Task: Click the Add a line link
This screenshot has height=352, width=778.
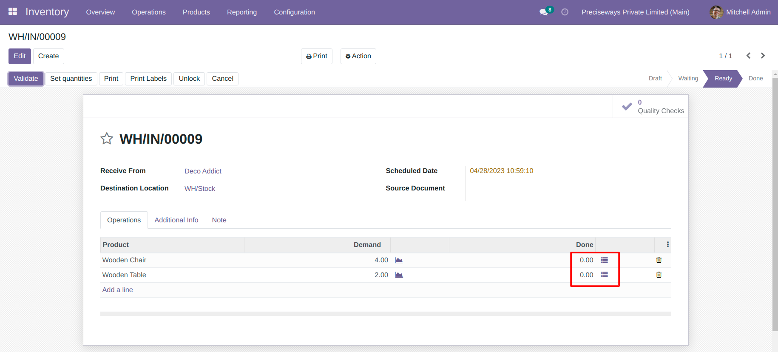Action: (x=118, y=290)
